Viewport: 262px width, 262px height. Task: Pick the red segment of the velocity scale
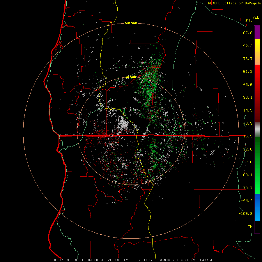[257, 93]
